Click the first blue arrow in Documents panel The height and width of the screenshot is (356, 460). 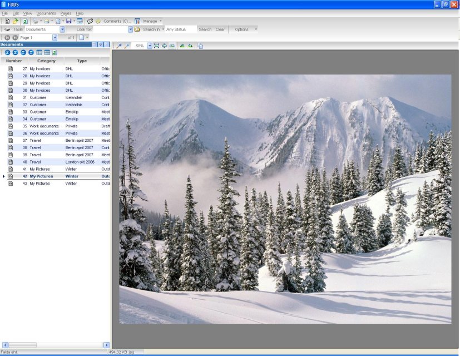pos(7,52)
